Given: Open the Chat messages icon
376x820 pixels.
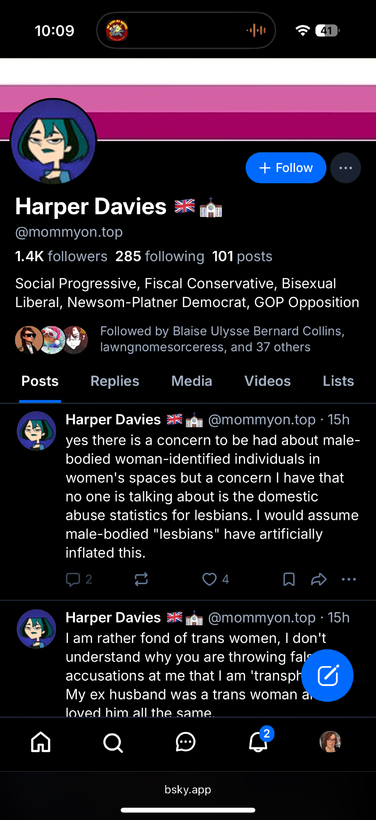Looking at the screenshot, I should click(x=185, y=742).
